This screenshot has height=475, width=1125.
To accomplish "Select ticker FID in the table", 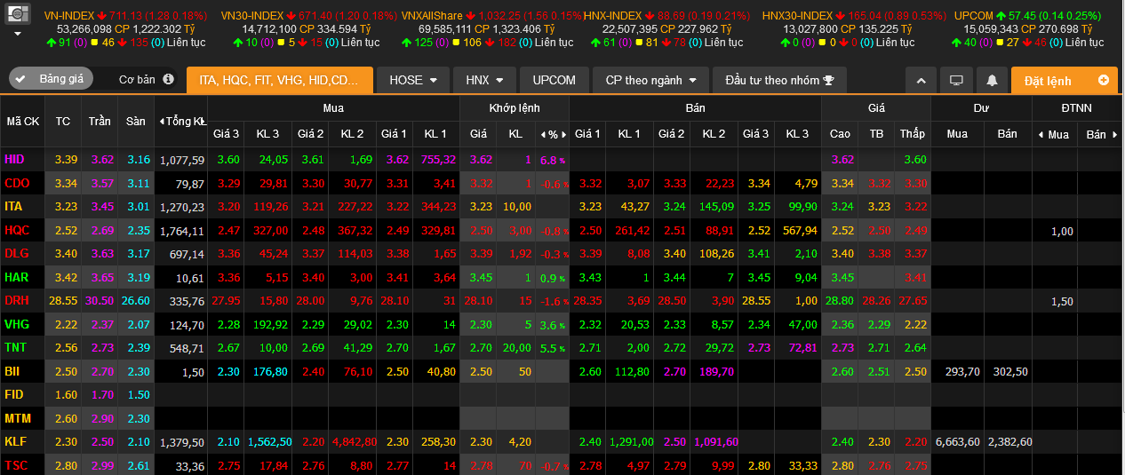I will [13, 394].
